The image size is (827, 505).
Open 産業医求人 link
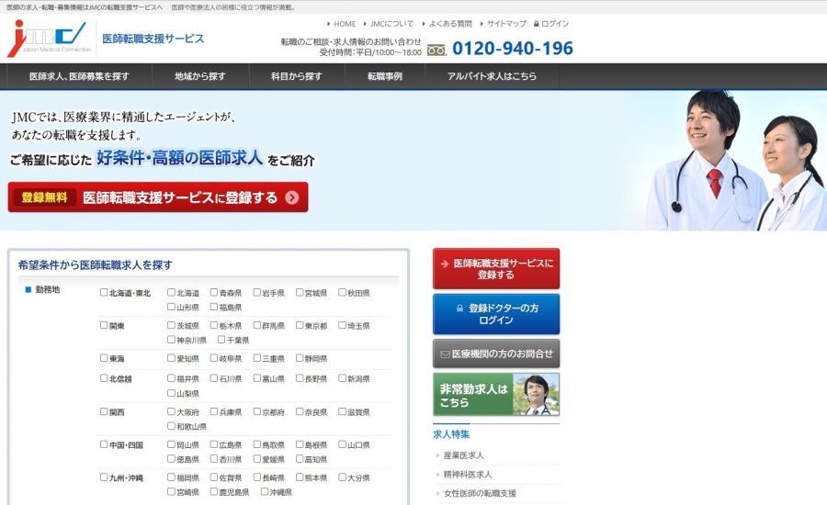(464, 455)
